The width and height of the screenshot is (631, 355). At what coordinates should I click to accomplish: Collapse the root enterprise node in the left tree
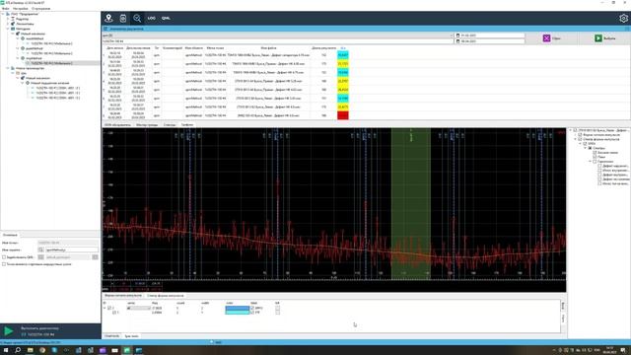pyautogui.click(x=3, y=14)
